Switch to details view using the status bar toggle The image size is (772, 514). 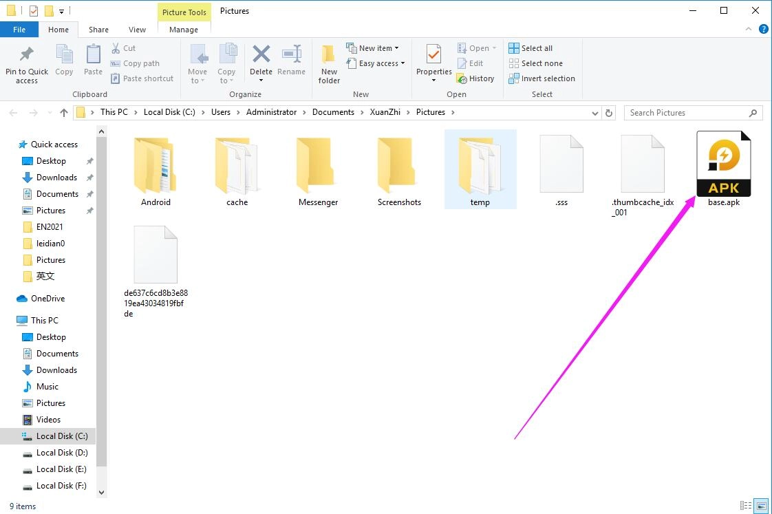(x=746, y=506)
